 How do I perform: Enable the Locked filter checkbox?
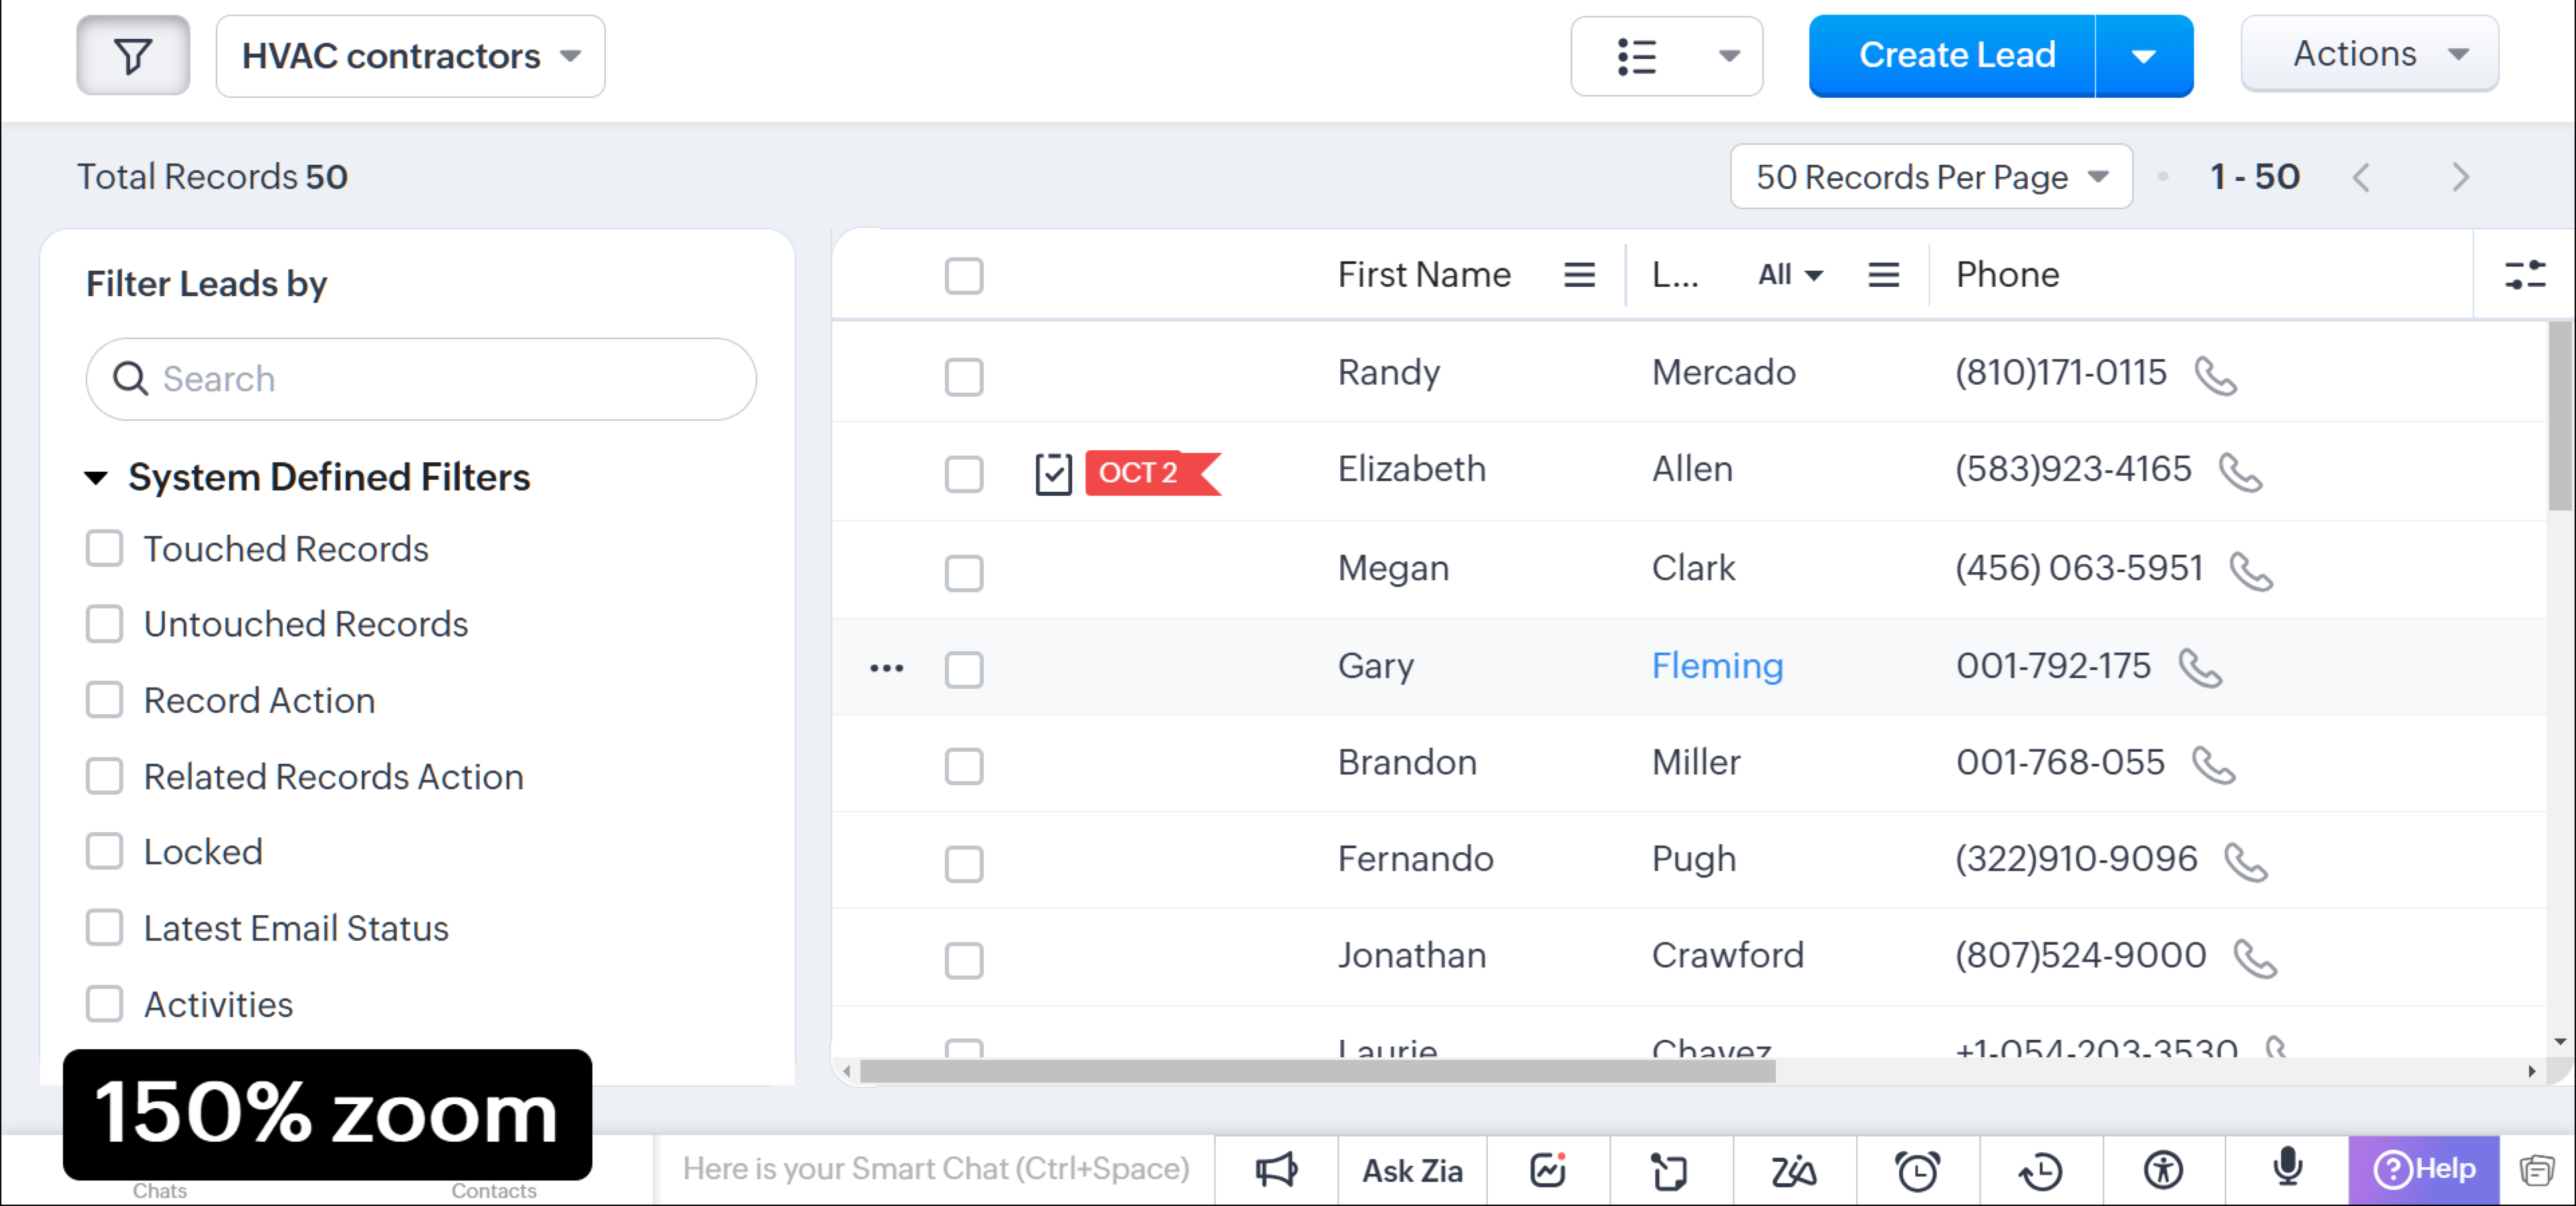[x=105, y=852]
